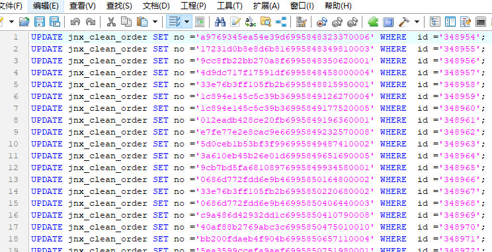The height and width of the screenshot is (252, 492).
Task: Click the Open file folder icon
Action: pos(24,22)
